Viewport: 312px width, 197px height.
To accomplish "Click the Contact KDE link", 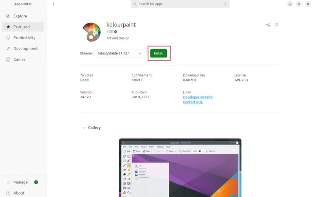I will pos(192,102).
